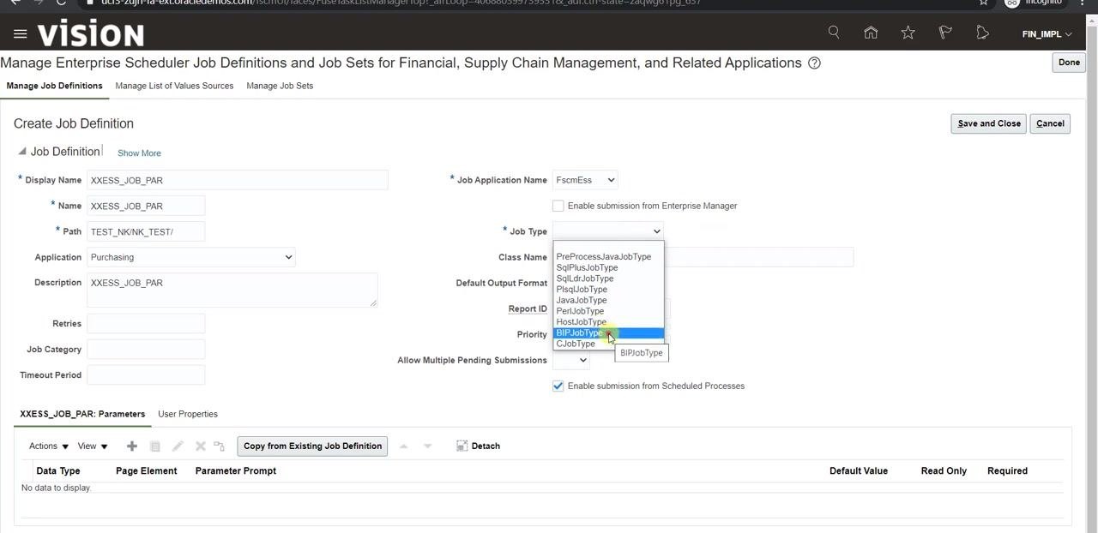This screenshot has width=1098, height=533.
Task: Go to the Home icon
Action: pyautogui.click(x=871, y=33)
